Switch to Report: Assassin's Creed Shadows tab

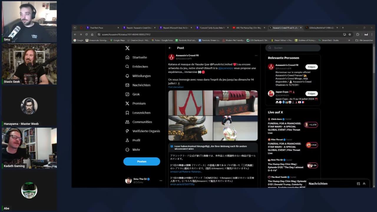139,28
